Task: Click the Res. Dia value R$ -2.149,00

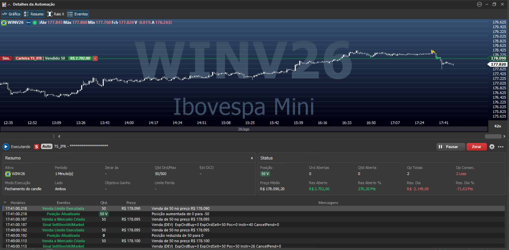Action: click(x=418, y=189)
